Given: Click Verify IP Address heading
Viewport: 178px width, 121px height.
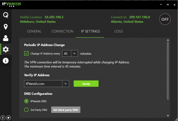Looking at the screenshot, I should click(37, 75).
